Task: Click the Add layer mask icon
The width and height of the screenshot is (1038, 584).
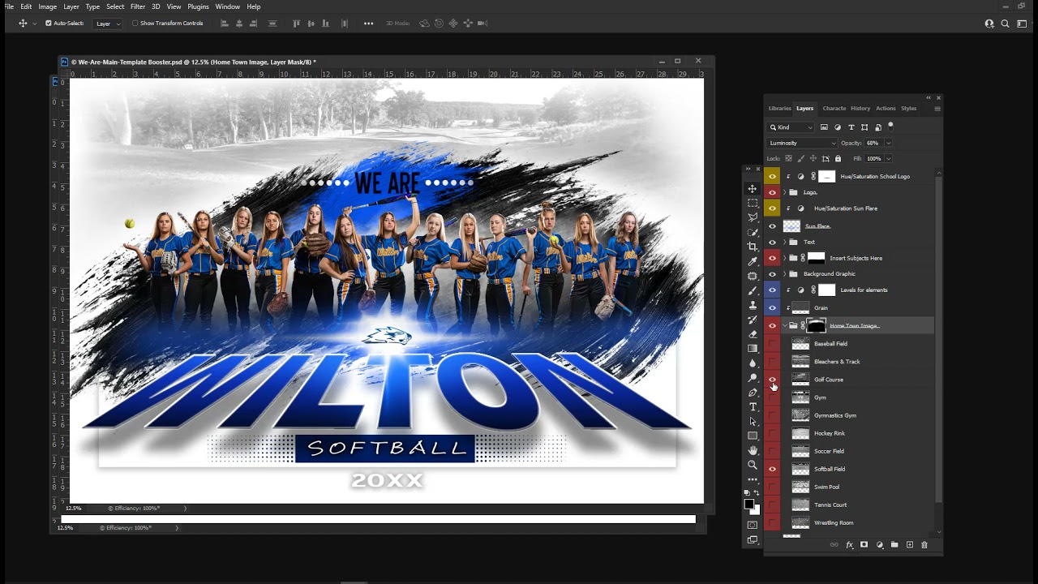Action: click(864, 545)
